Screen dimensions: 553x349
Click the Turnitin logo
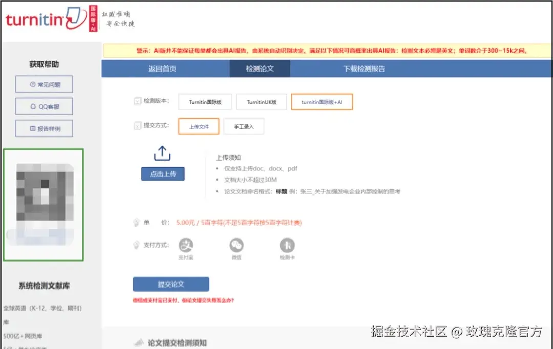click(x=46, y=19)
